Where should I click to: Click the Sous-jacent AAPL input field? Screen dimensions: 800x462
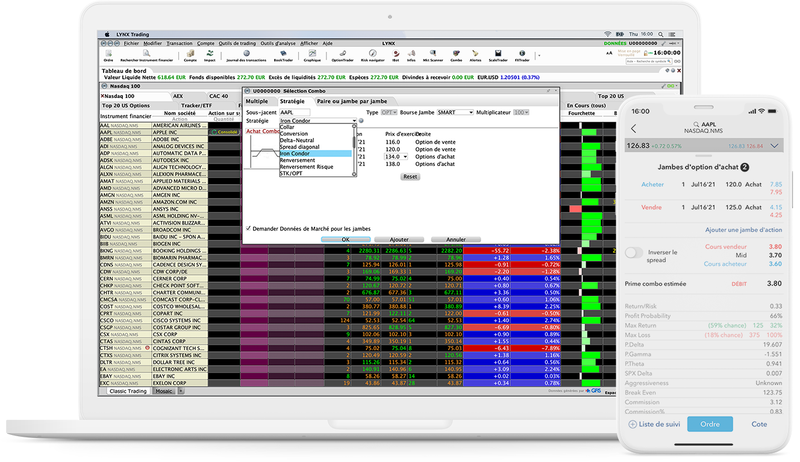295,112
